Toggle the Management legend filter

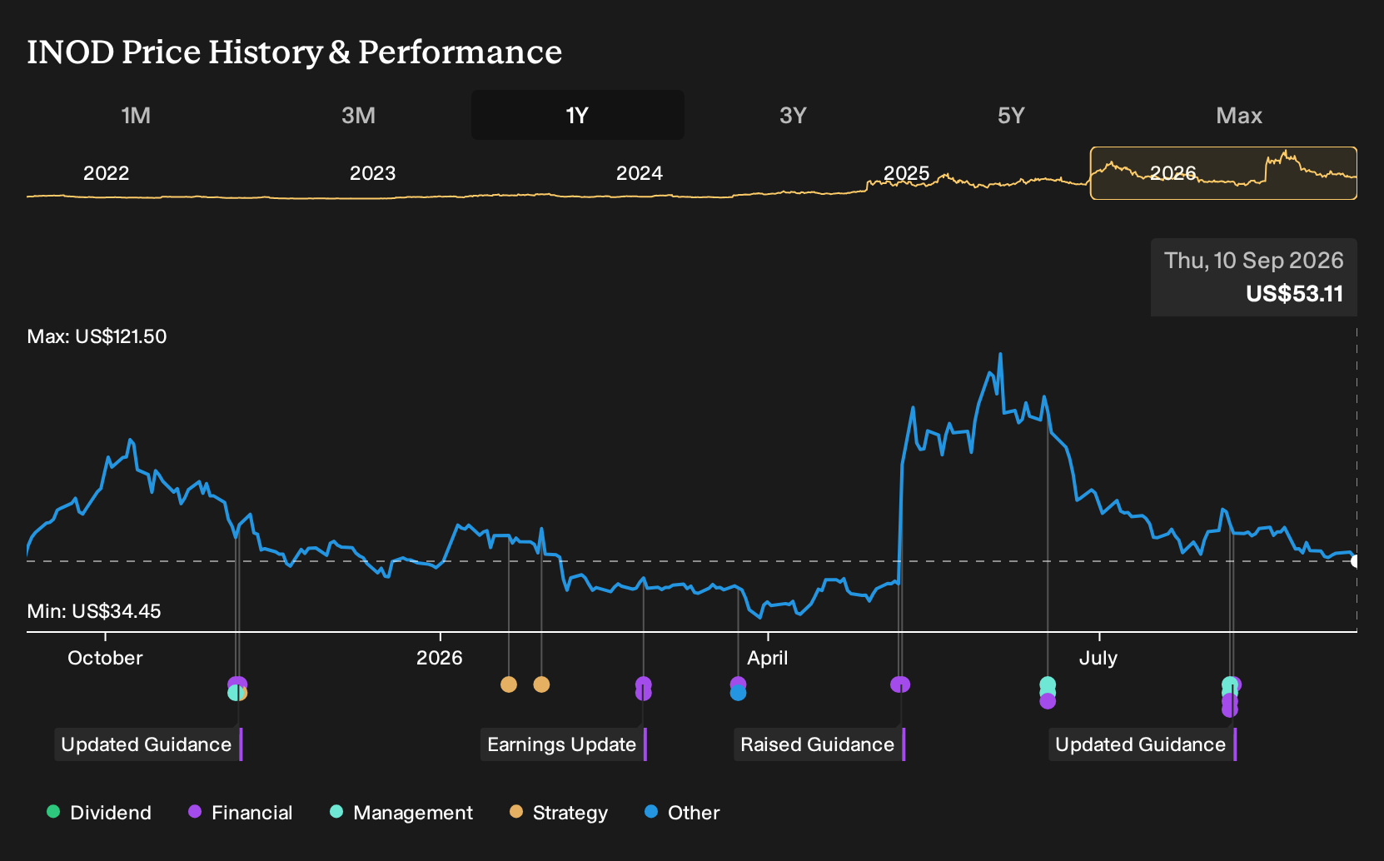[x=401, y=813]
